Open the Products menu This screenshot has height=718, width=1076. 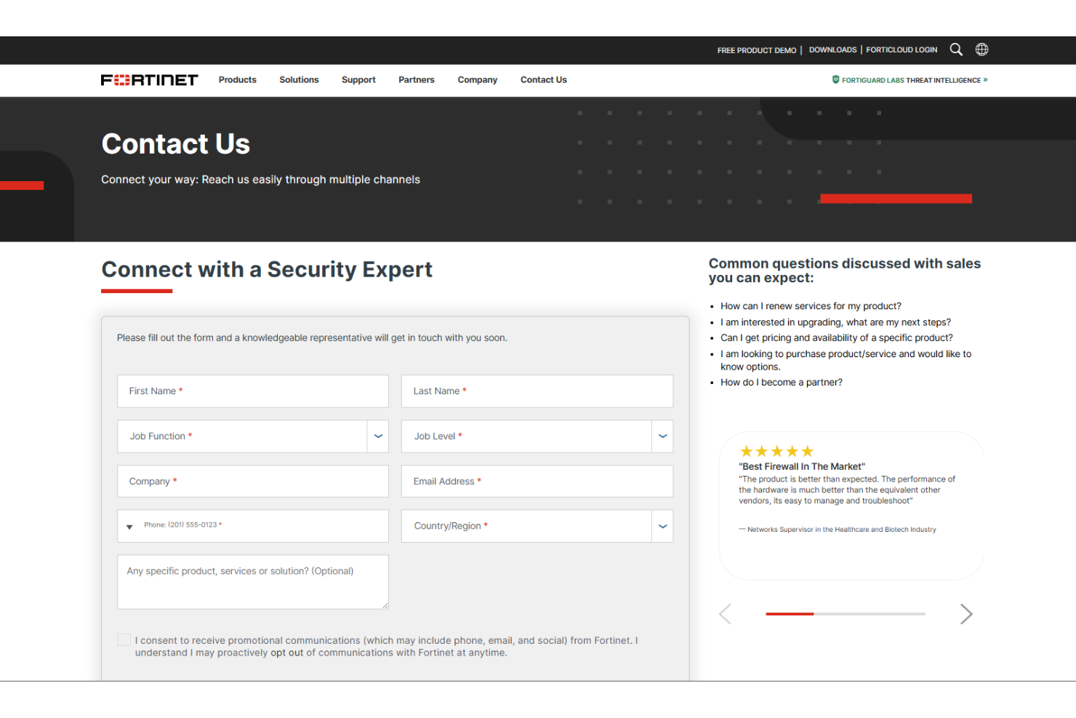coord(238,80)
